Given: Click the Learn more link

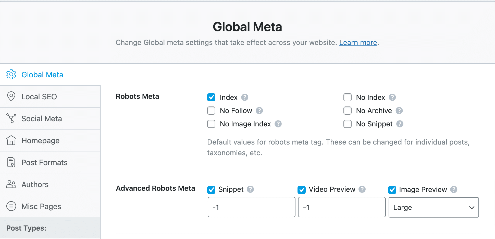Looking at the screenshot, I should click(358, 42).
